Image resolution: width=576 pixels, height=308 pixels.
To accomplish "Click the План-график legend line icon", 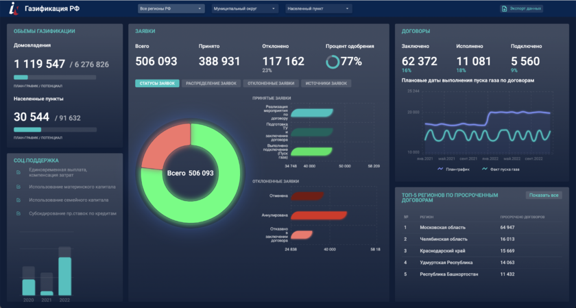I will (440, 168).
